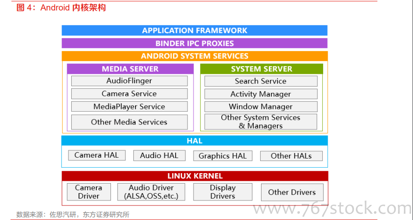Click the Display Drivers box
413x220 pixels.
[x=223, y=192]
